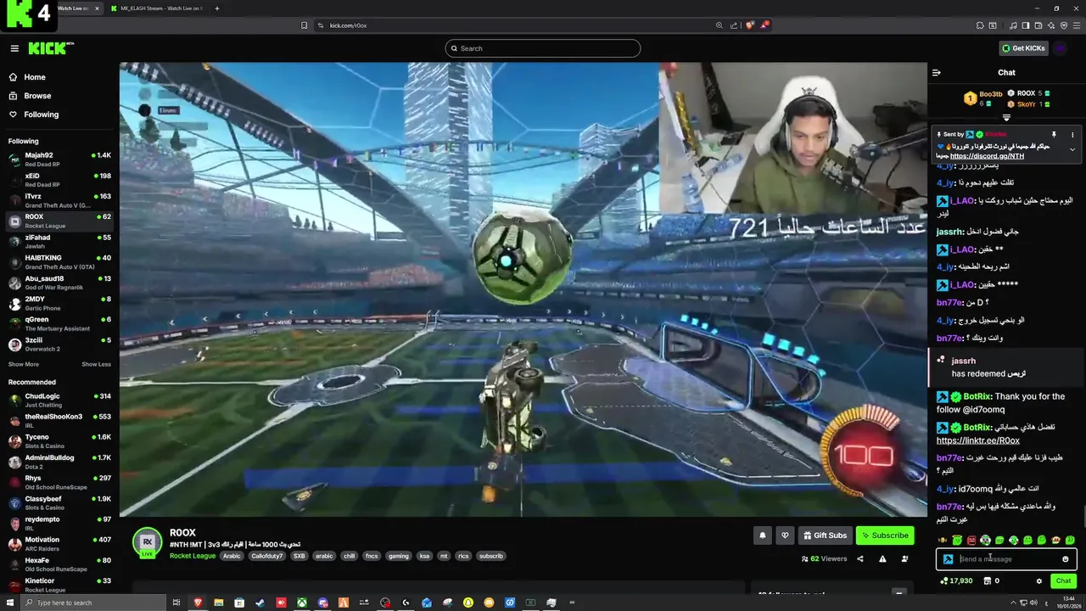This screenshot has height=611, width=1086.
Task: Open chat settings gear
Action: point(1039,581)
